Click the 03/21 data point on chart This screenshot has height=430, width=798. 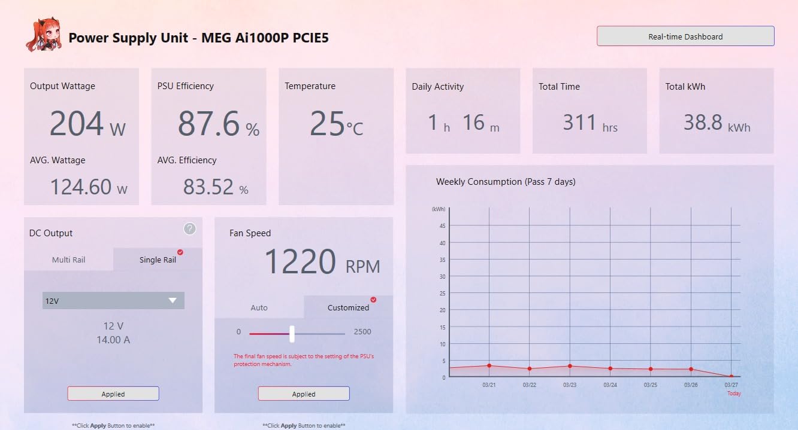click(x=489, y=365)
